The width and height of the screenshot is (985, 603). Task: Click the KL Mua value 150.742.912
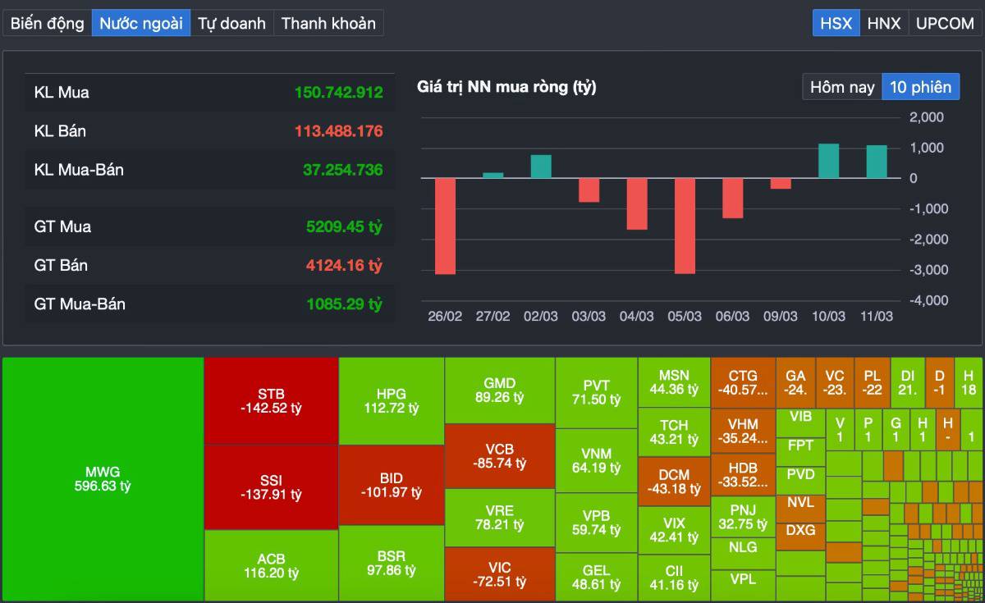(339, 93)
